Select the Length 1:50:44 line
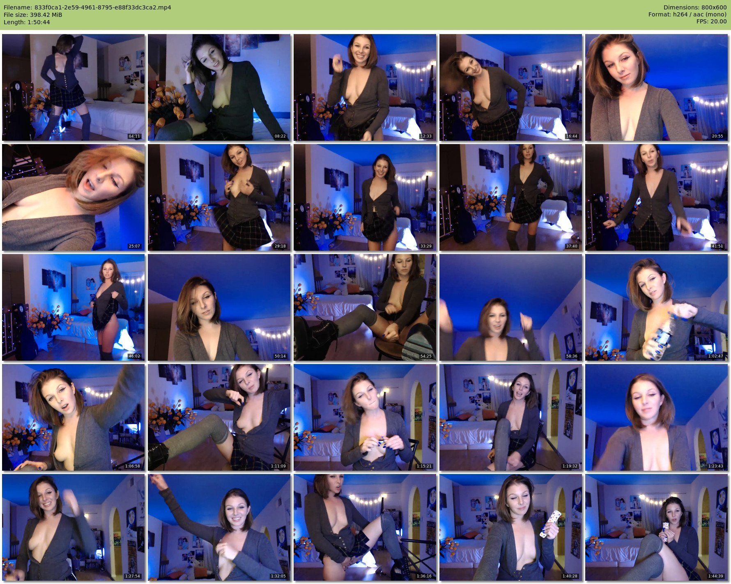 click(x=27, y=22)
